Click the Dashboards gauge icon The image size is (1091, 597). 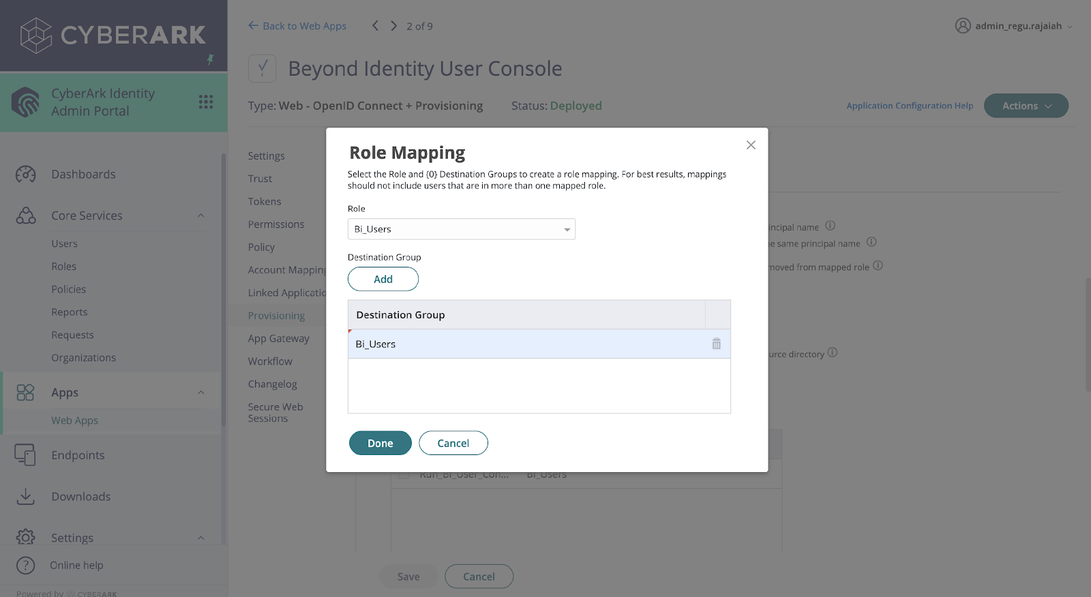pyautogui.click(x=26, y=174)
